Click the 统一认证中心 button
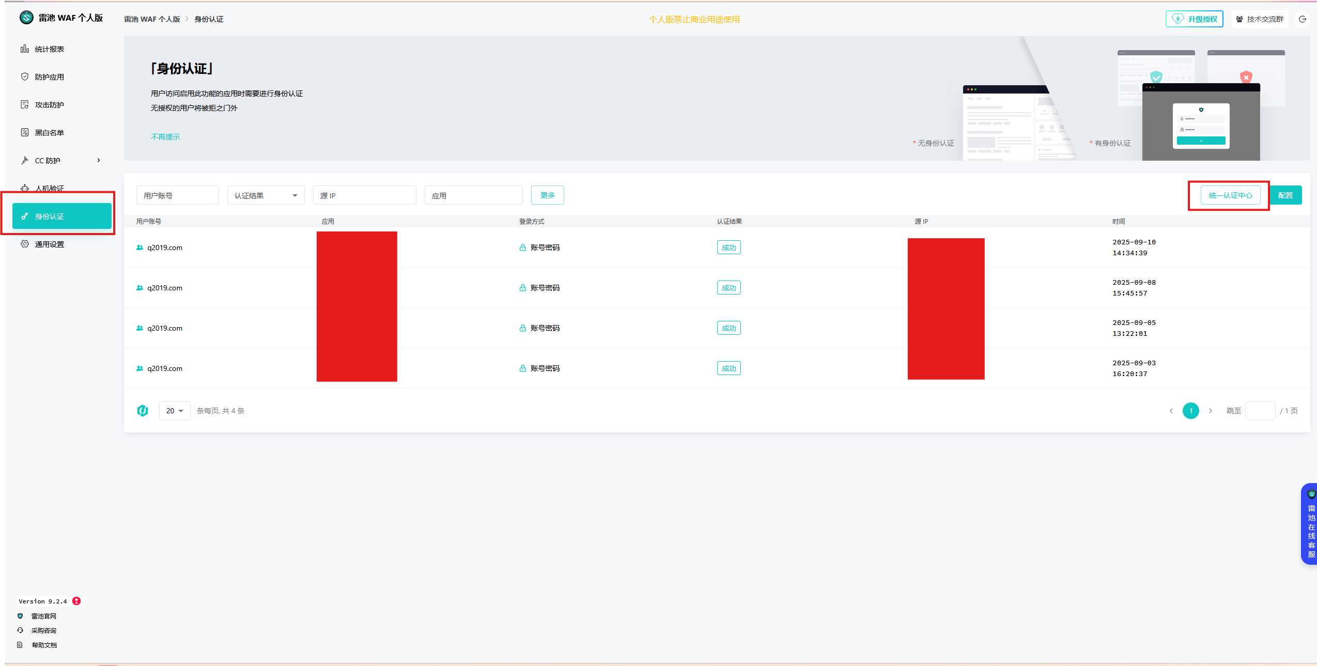 [1230, 195]
